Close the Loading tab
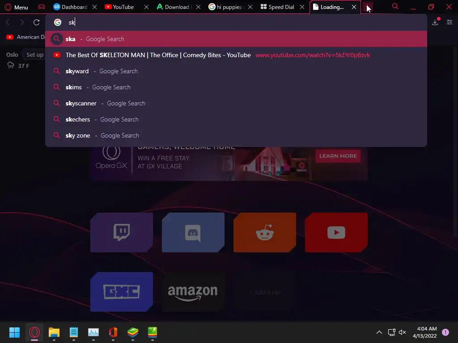Image resolution: width=458 pixels, height=343 pixels. 354,7
